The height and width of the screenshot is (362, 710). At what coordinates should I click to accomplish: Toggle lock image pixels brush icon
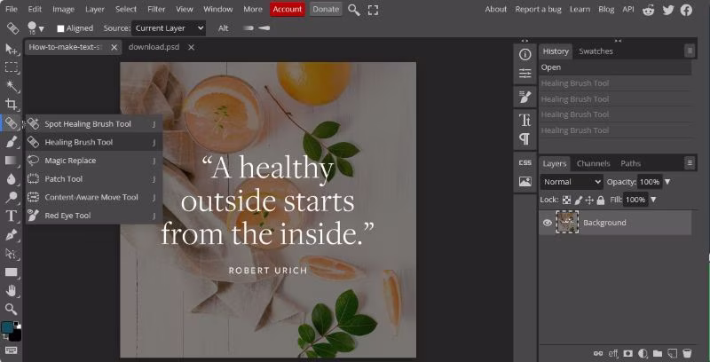click(x=579, y=200)
